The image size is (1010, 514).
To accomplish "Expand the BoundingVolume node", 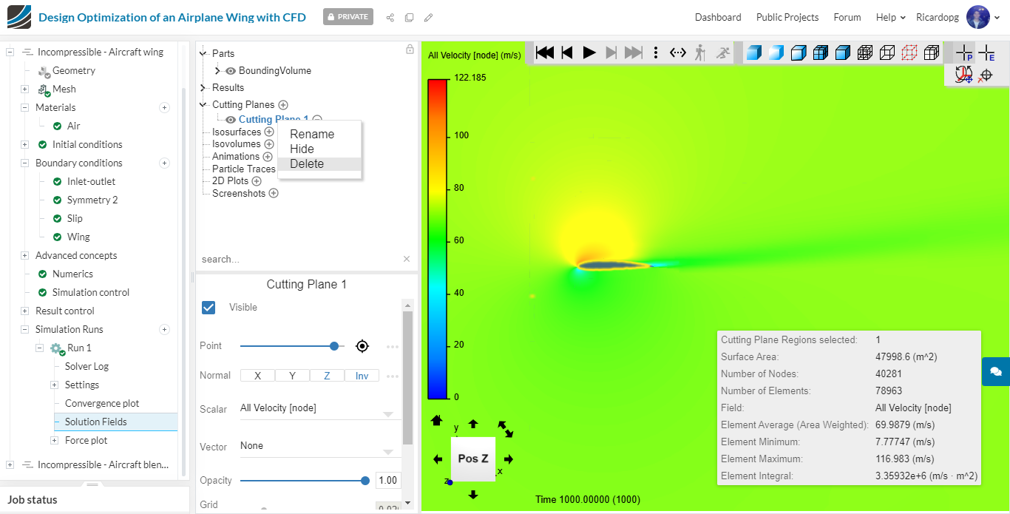I will coord(217,71).
